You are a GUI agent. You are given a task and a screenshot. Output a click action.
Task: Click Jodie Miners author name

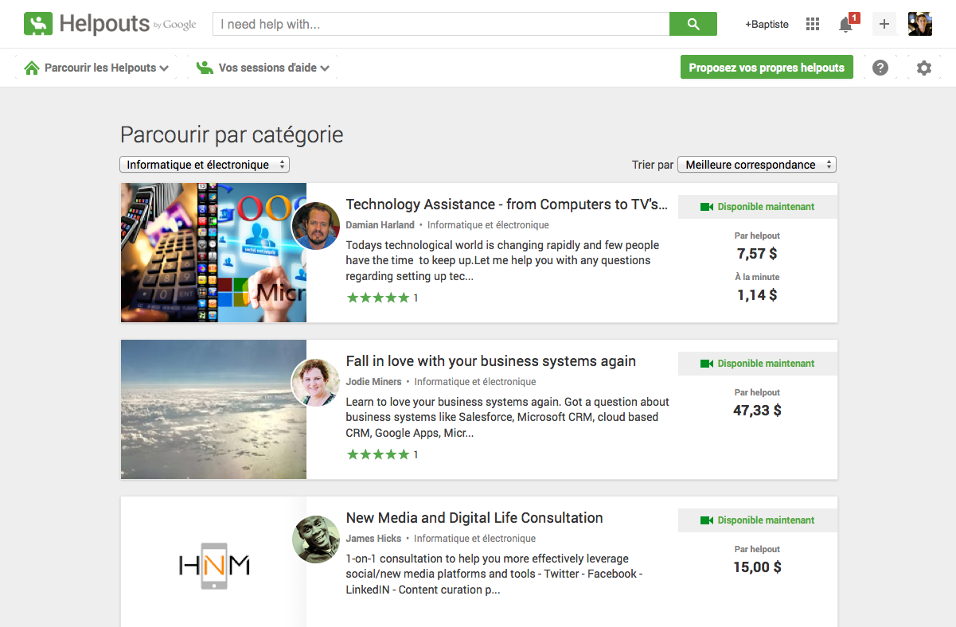374,382
